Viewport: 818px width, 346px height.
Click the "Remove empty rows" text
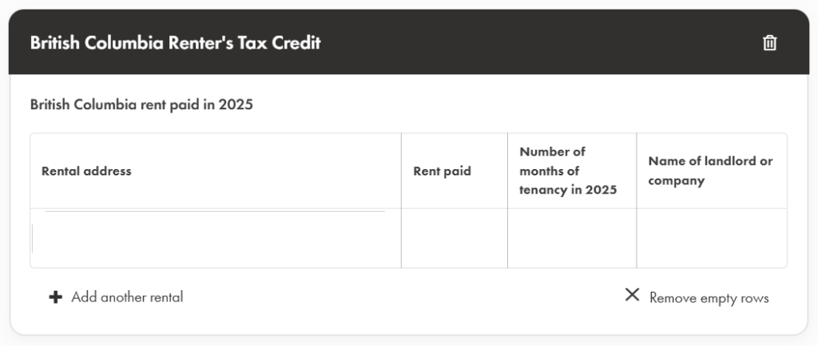pos(709,298)
